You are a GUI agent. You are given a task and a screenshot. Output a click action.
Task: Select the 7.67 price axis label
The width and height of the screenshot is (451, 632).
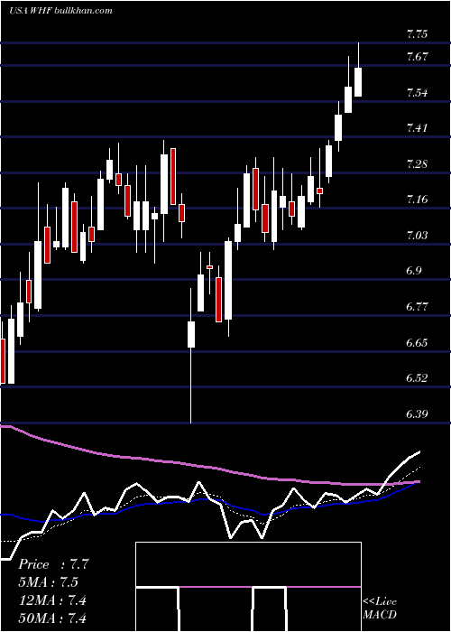417,57
